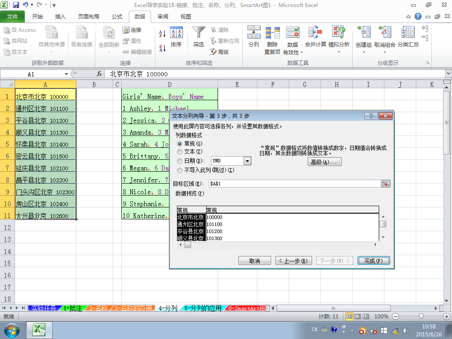Open the 文件 (File) tab
This screenshot has width=452, height=339.
(x=12, y=17)
